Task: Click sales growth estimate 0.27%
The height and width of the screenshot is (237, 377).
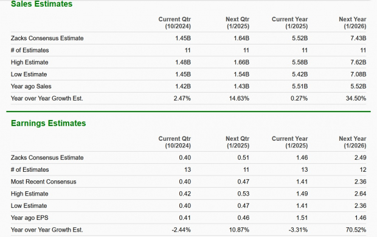Action: point(299,98)
